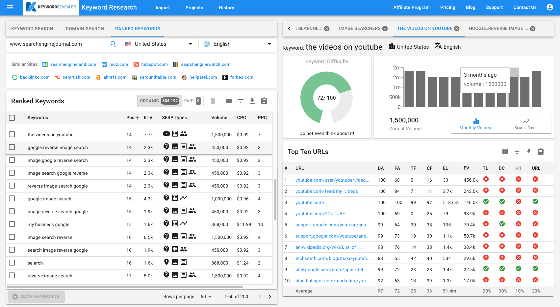Open Affiliate Program link

click(x=411, y=7)
